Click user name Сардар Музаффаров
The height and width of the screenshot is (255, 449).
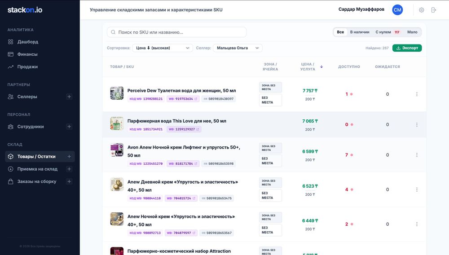tap(361, 9)
